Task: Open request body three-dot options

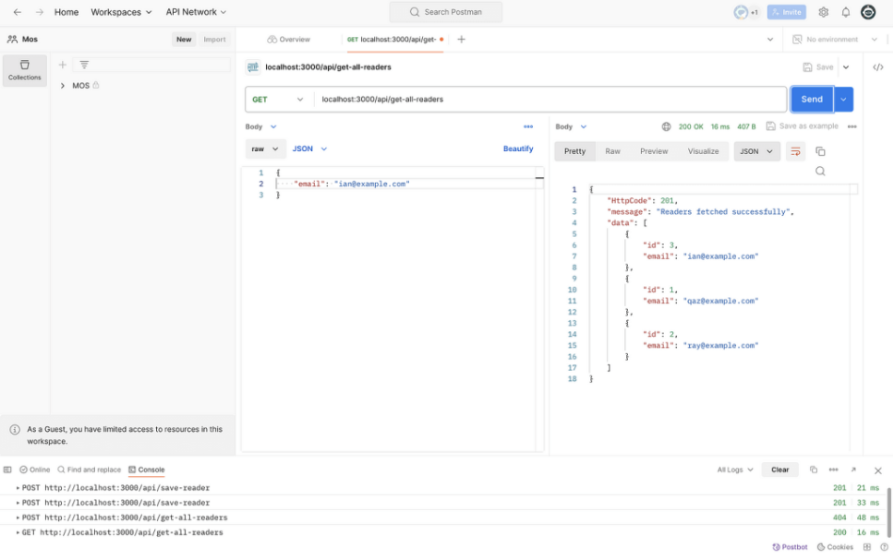Action: point(528,126)
